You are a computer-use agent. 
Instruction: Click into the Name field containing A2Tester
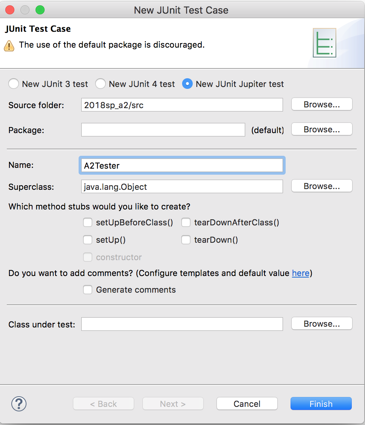[x=182, y=166]
